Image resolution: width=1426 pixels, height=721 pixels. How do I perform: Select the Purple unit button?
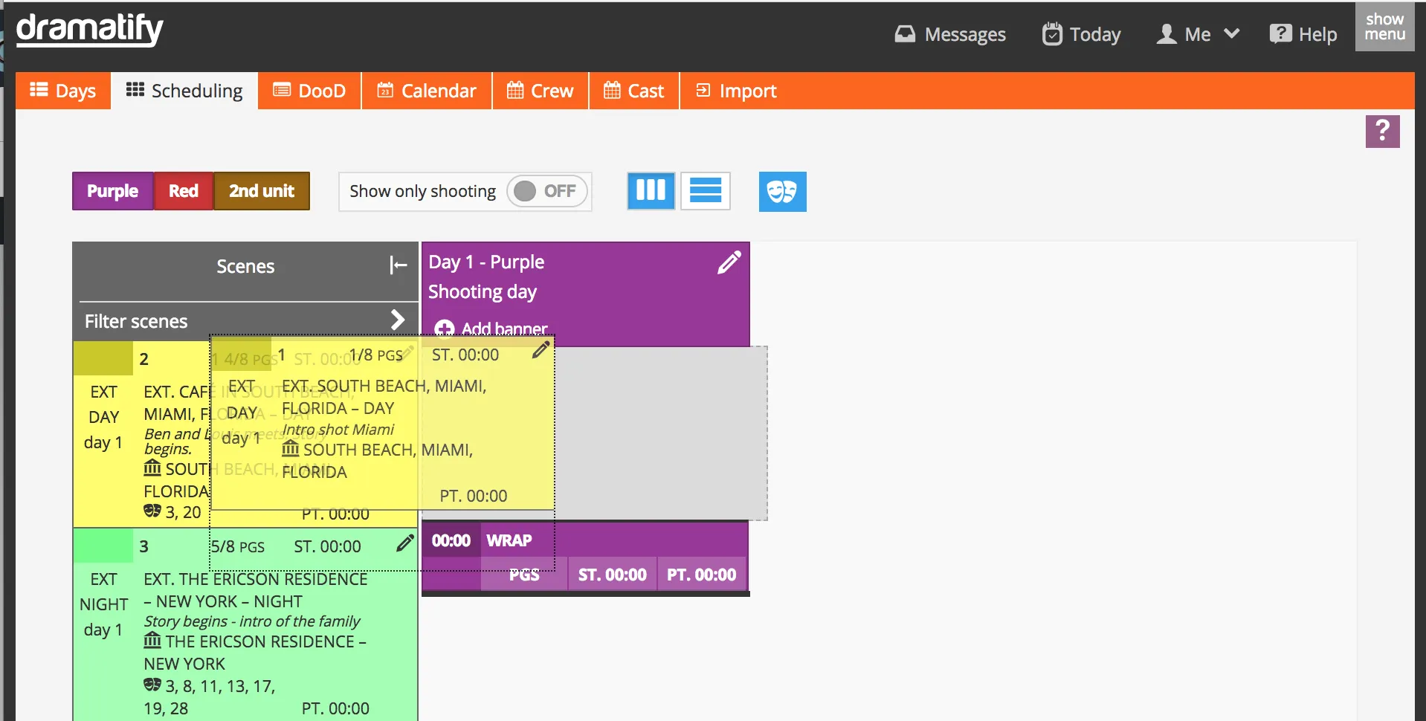point(113,191)
